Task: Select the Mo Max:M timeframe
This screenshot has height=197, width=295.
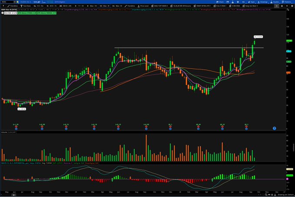Action: pos(117,6)
